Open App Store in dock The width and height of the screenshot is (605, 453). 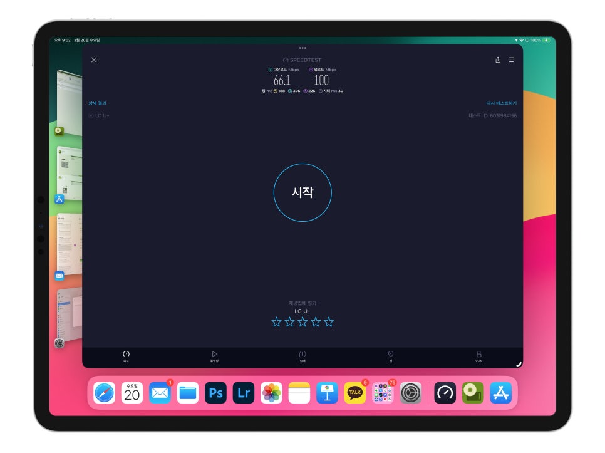click(501, 393)
